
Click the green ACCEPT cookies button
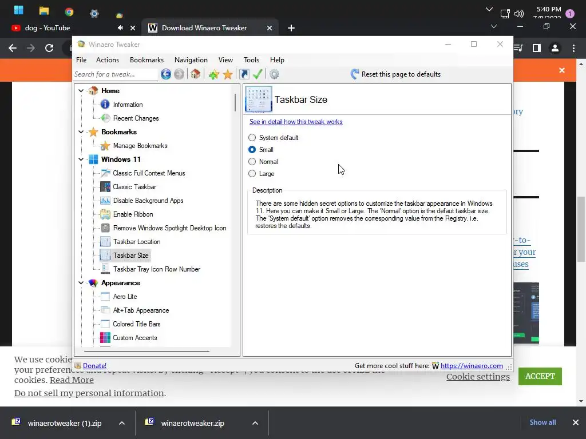coord(540,376)
